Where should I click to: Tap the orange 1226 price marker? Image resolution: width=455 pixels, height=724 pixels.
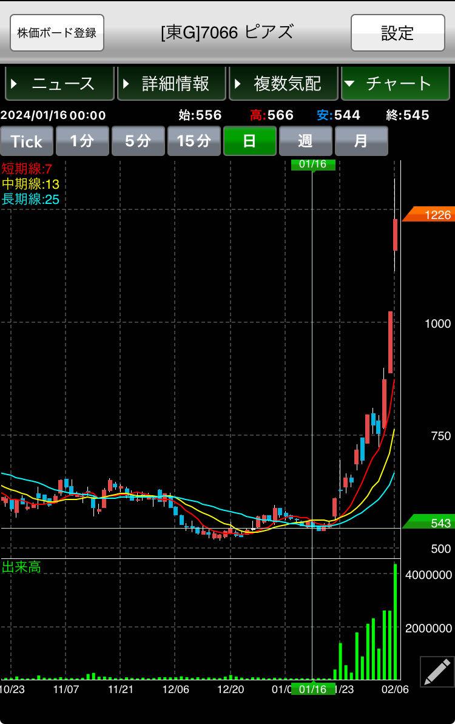click(x=430, y=215)
